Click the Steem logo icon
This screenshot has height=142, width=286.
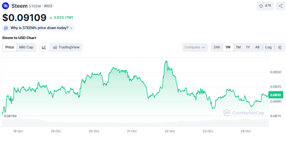coord(6,6)
